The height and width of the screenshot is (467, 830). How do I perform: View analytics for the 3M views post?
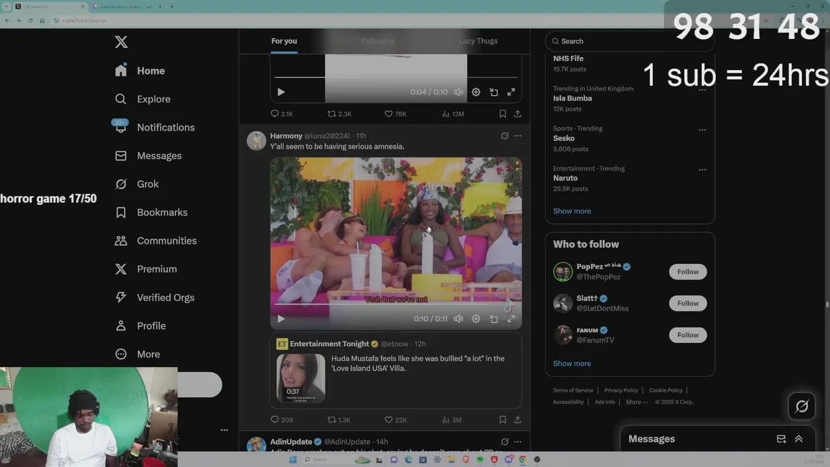point(451,420)
